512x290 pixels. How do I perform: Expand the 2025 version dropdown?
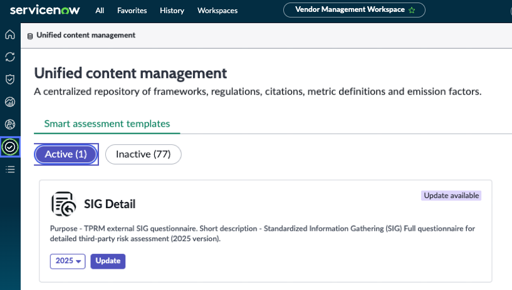pos(68,261)
